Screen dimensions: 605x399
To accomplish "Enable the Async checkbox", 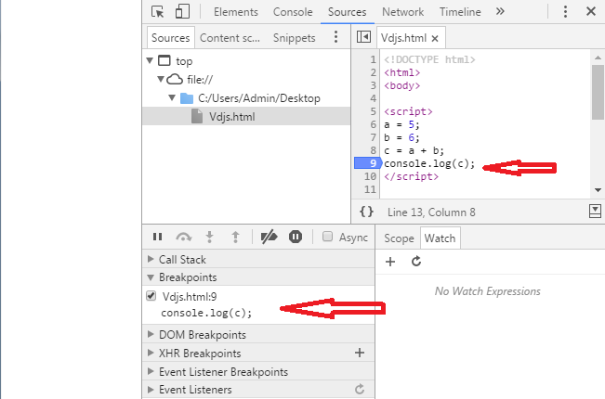I will click(x=327, y=238).
